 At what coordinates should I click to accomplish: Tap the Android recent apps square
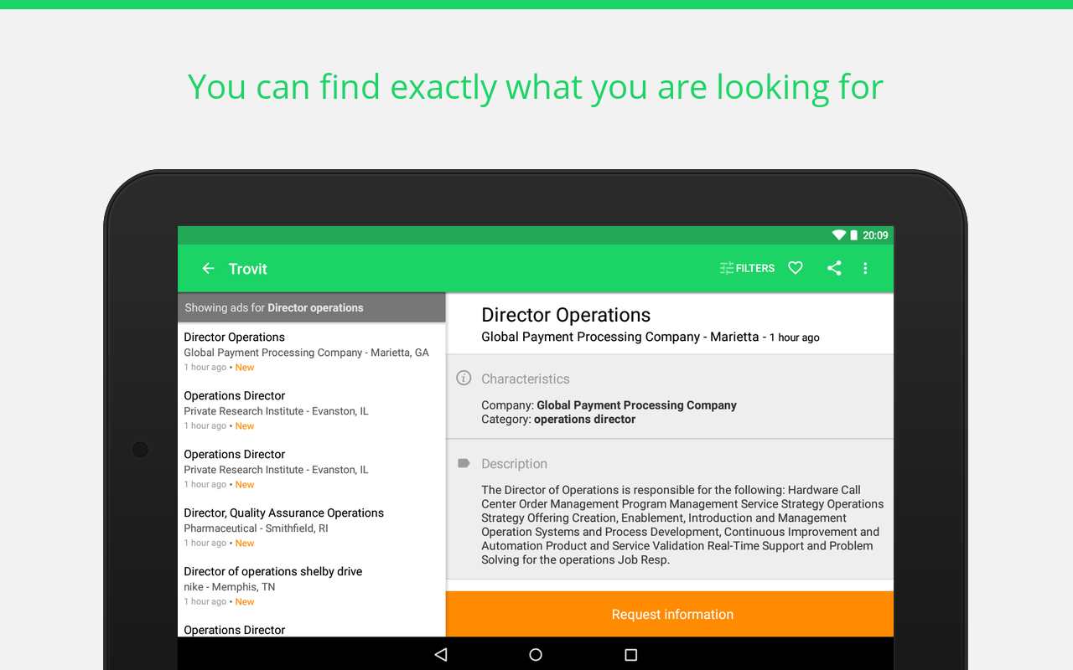tap(631, 655)
